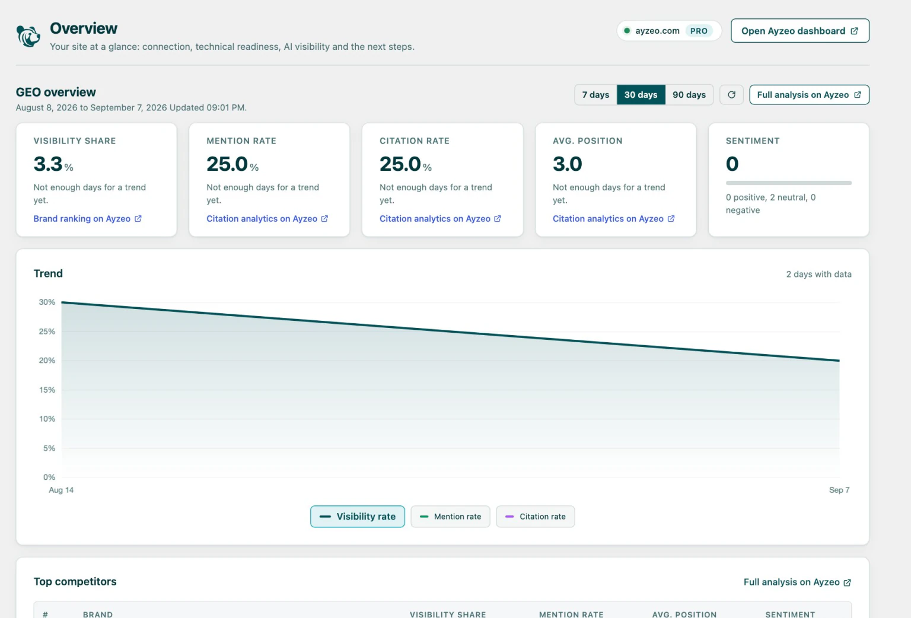Open Full analysis on Ayzeo in GEO overview

click(x=810, y=95)
